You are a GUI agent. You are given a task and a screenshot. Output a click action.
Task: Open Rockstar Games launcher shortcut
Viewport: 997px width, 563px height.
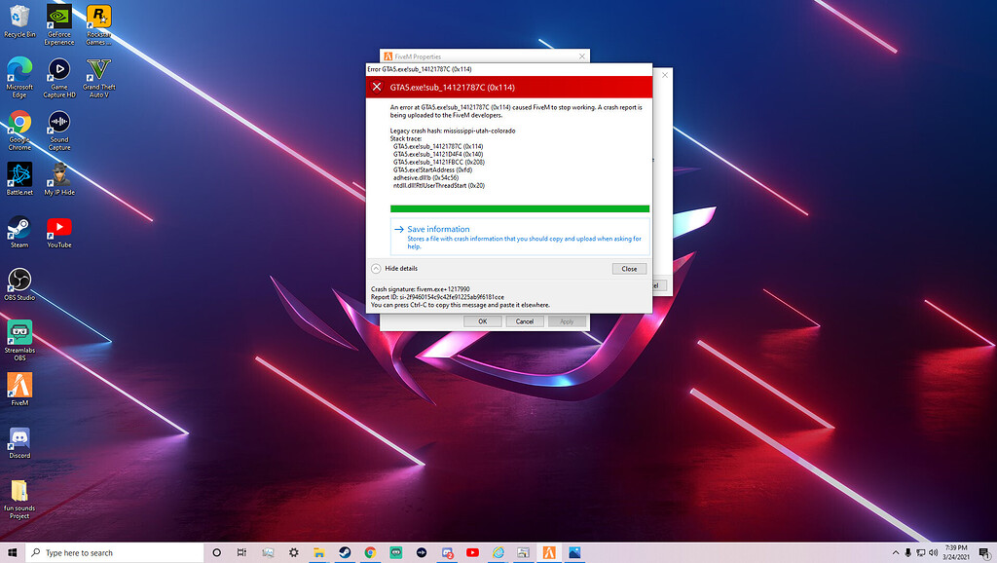(x=98, y=24)
